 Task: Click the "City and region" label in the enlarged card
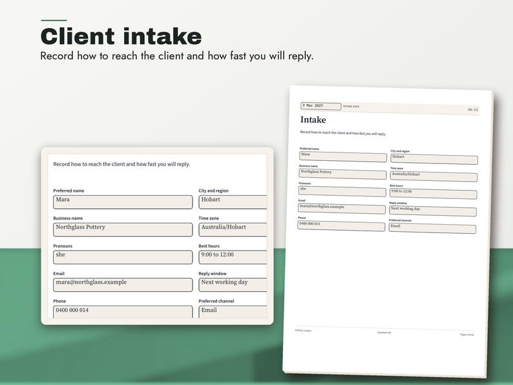pyautogui.click(x=213, y=191)
